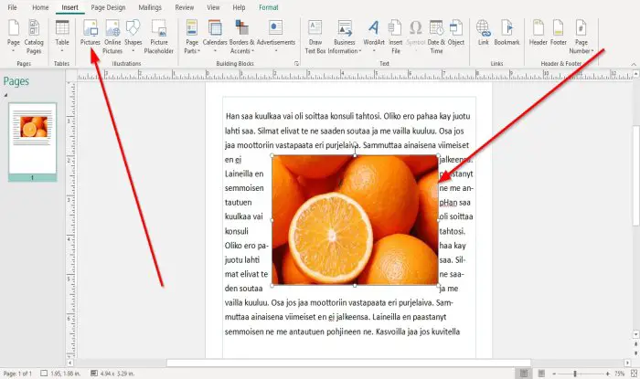Click the object size 4.94 x 3.29 in.
The image size is (640, 379).
(112, 374)
